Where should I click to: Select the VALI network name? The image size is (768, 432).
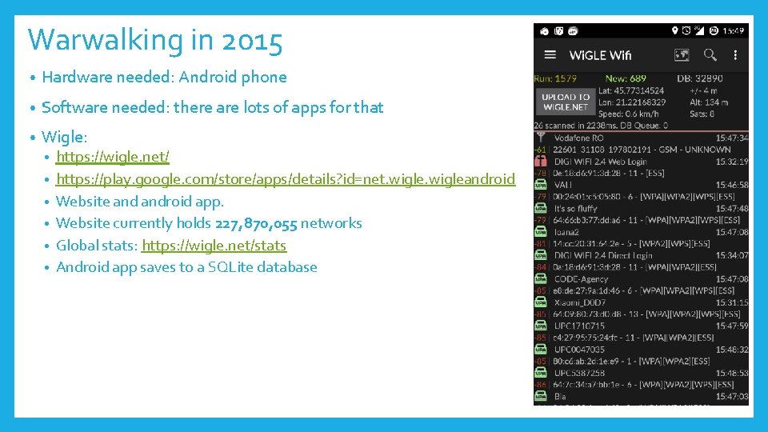point(562,185)
